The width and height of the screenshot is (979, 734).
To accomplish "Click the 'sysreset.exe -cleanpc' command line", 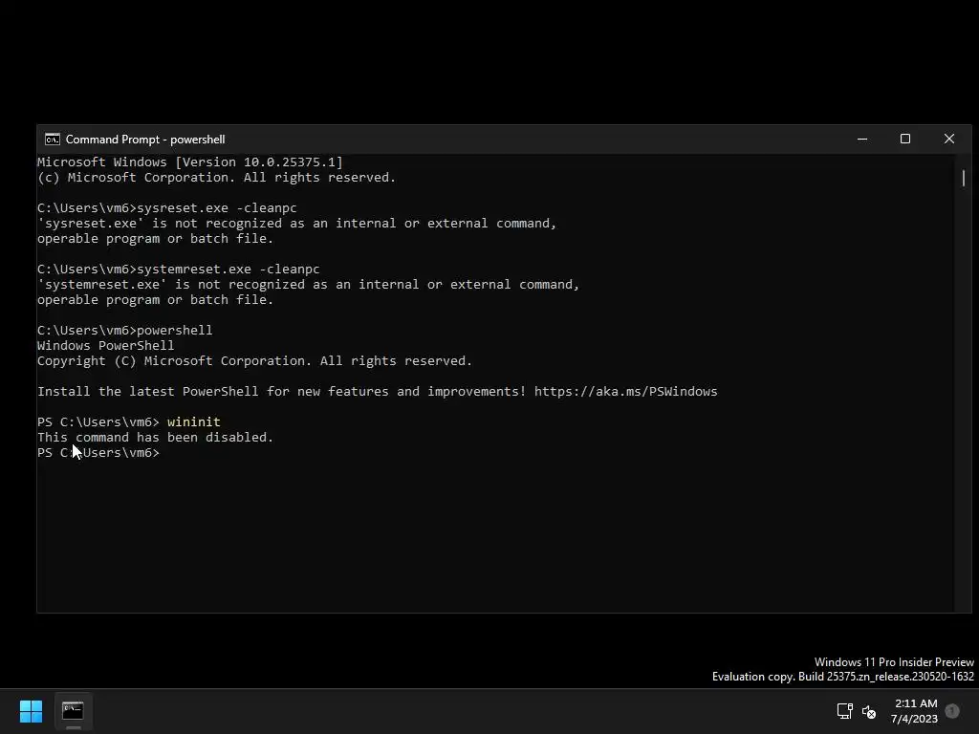I will 166,207.
